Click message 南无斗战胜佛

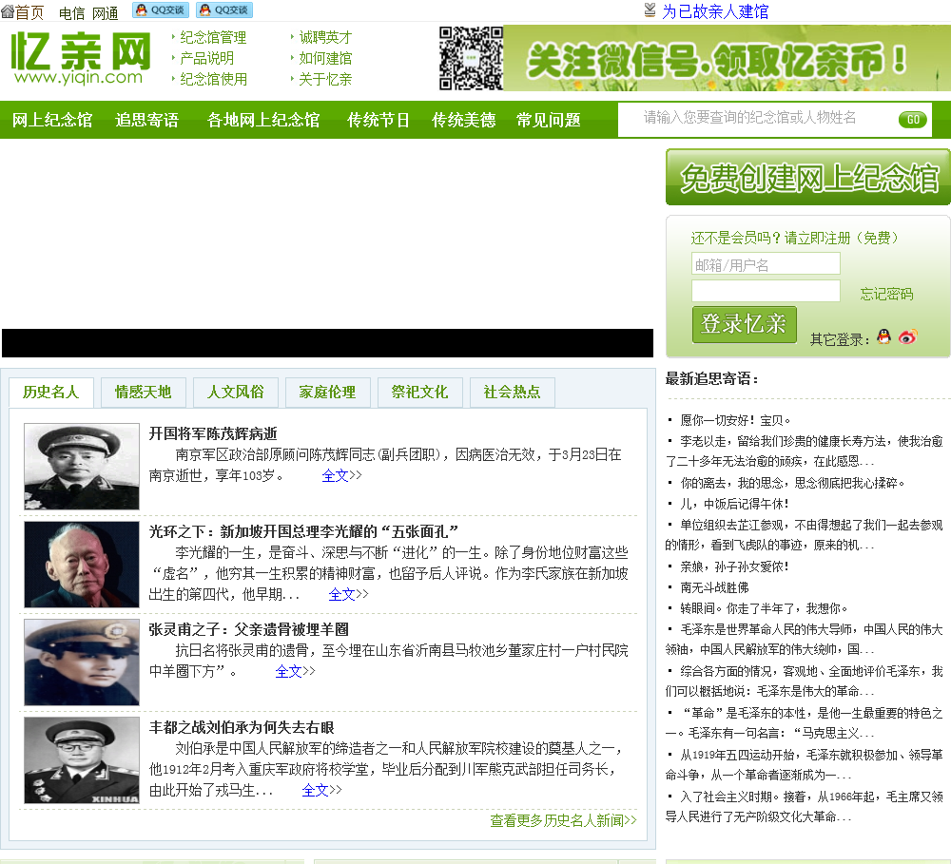coord(714,587)
